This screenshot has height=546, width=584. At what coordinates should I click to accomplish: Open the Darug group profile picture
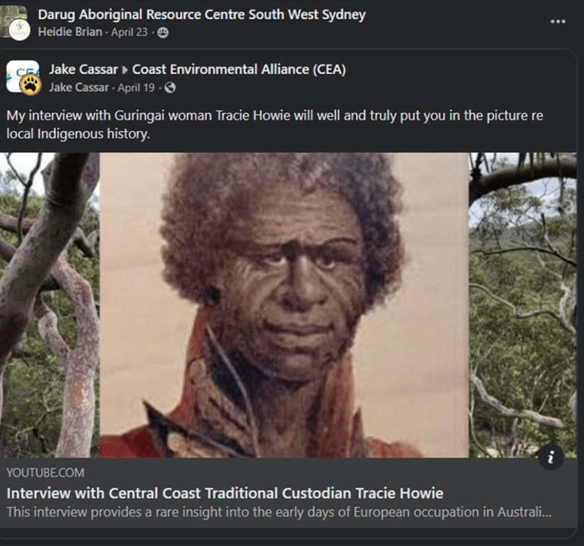click(15, 22)
